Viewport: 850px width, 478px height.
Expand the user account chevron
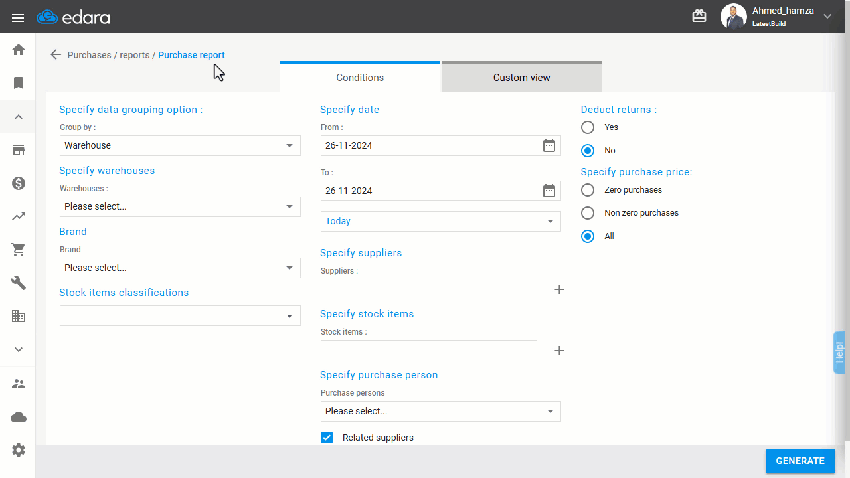click(x=827, y=17)
